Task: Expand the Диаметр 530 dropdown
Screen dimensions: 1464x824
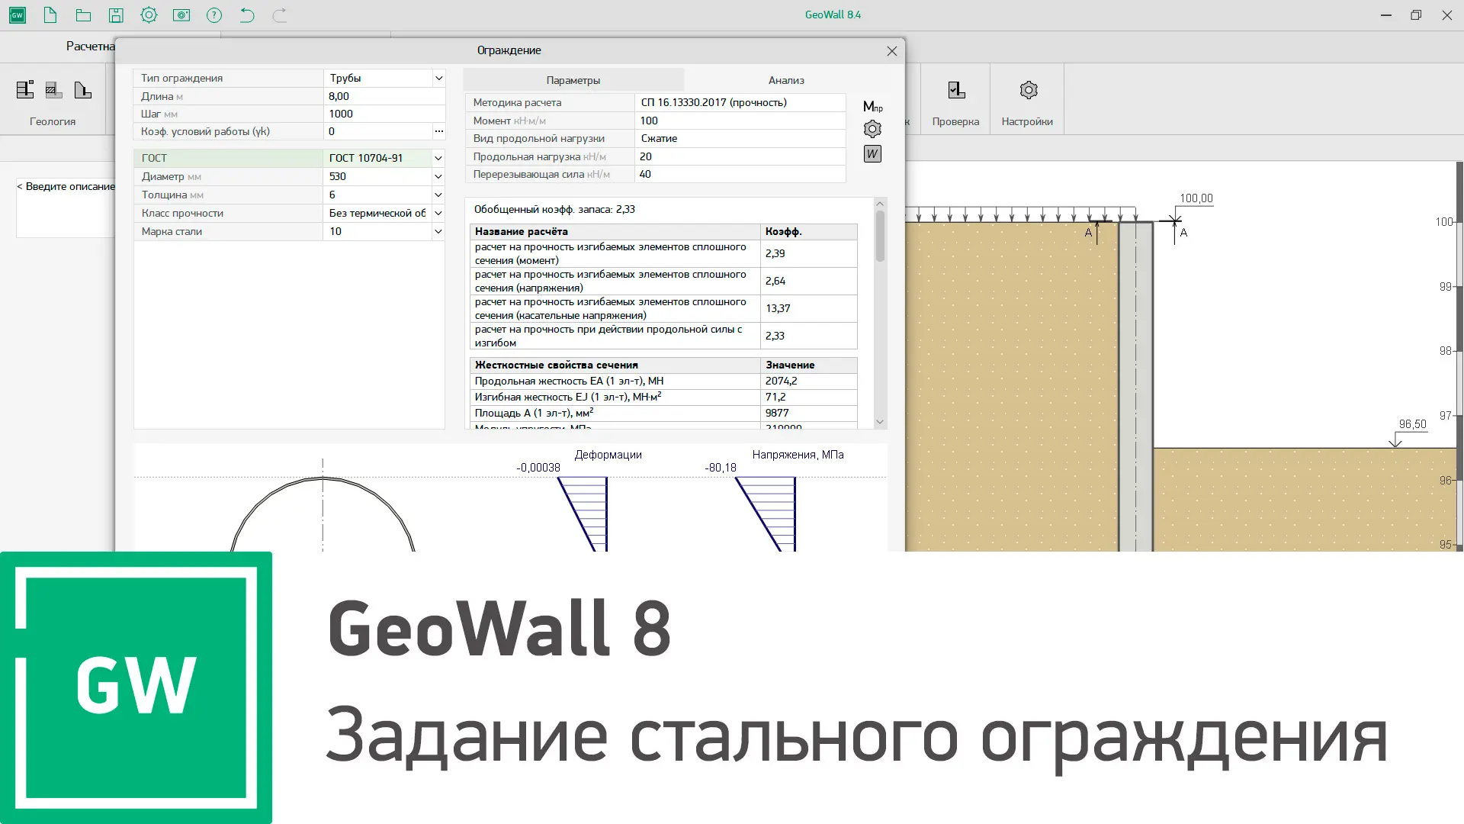Action: pos(438,176)
